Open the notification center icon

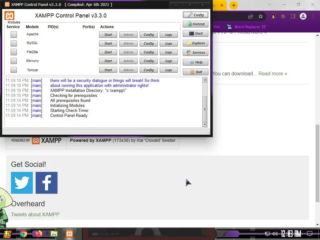click(310, 234)
